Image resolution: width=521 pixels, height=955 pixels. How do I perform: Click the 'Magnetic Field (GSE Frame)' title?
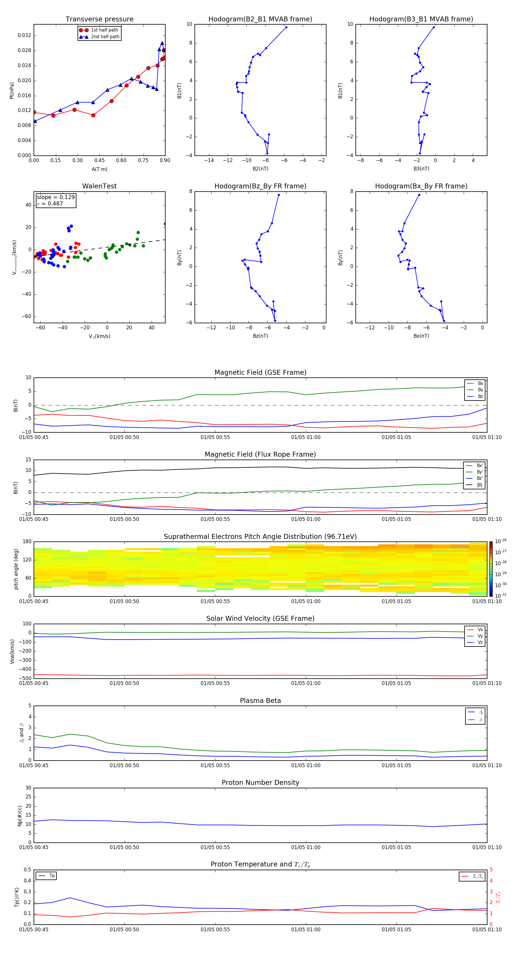(x=260, y=372)
